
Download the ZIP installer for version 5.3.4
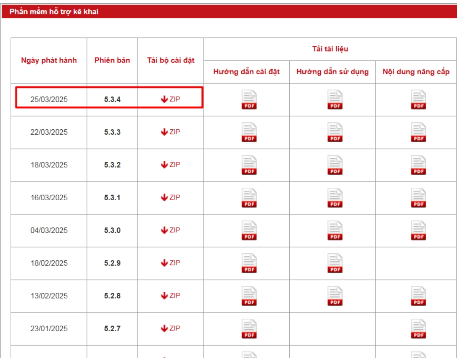point(171,99)
